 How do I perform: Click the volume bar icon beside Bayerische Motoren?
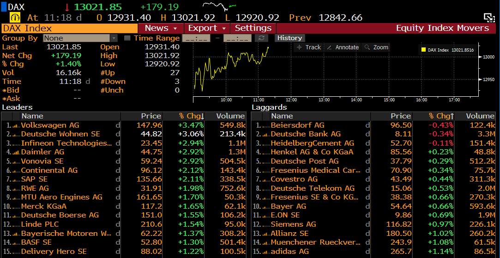16,234
